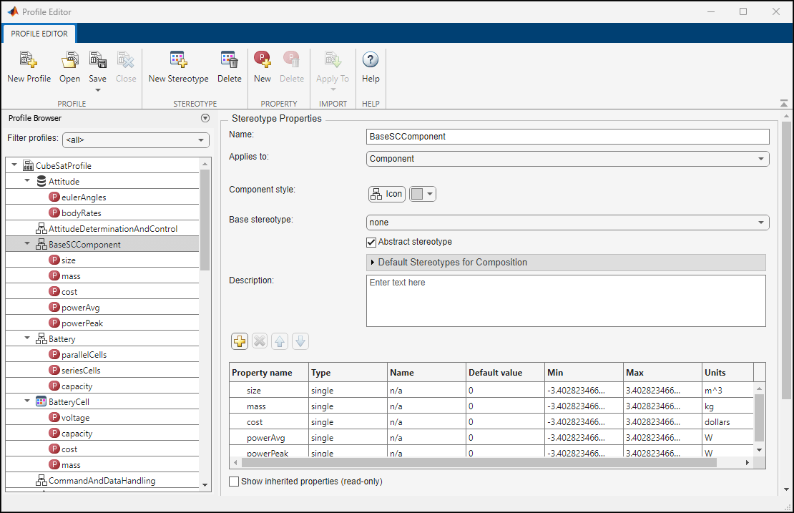Click the New Profile icon
This screenshot has height=513, width=794.
29,61
